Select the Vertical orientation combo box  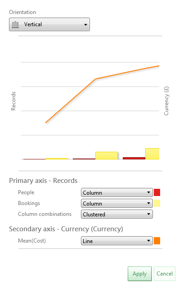(49, 24)
